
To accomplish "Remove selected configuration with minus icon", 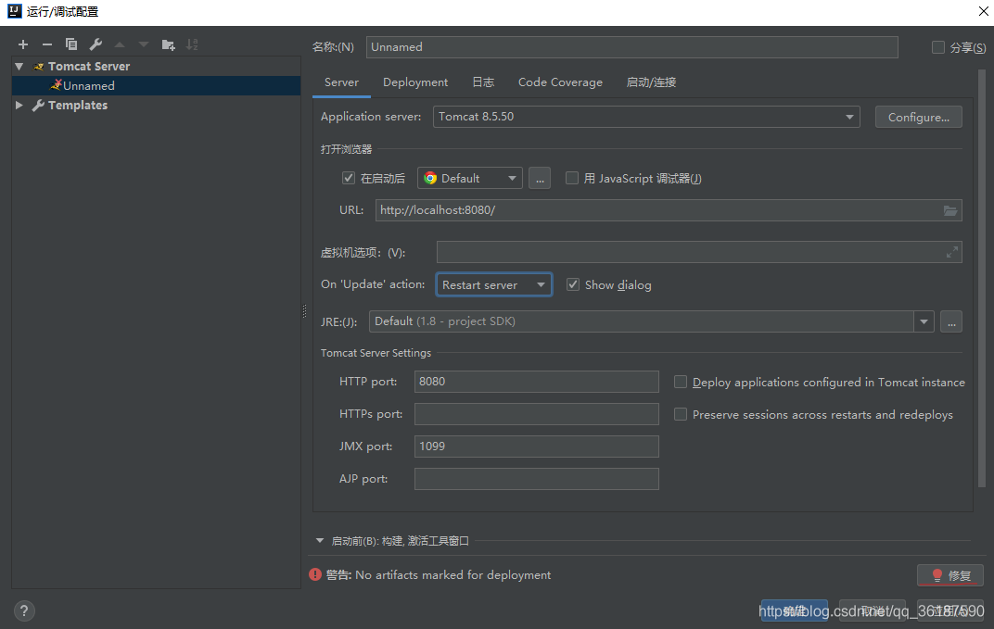I will 47,44.
